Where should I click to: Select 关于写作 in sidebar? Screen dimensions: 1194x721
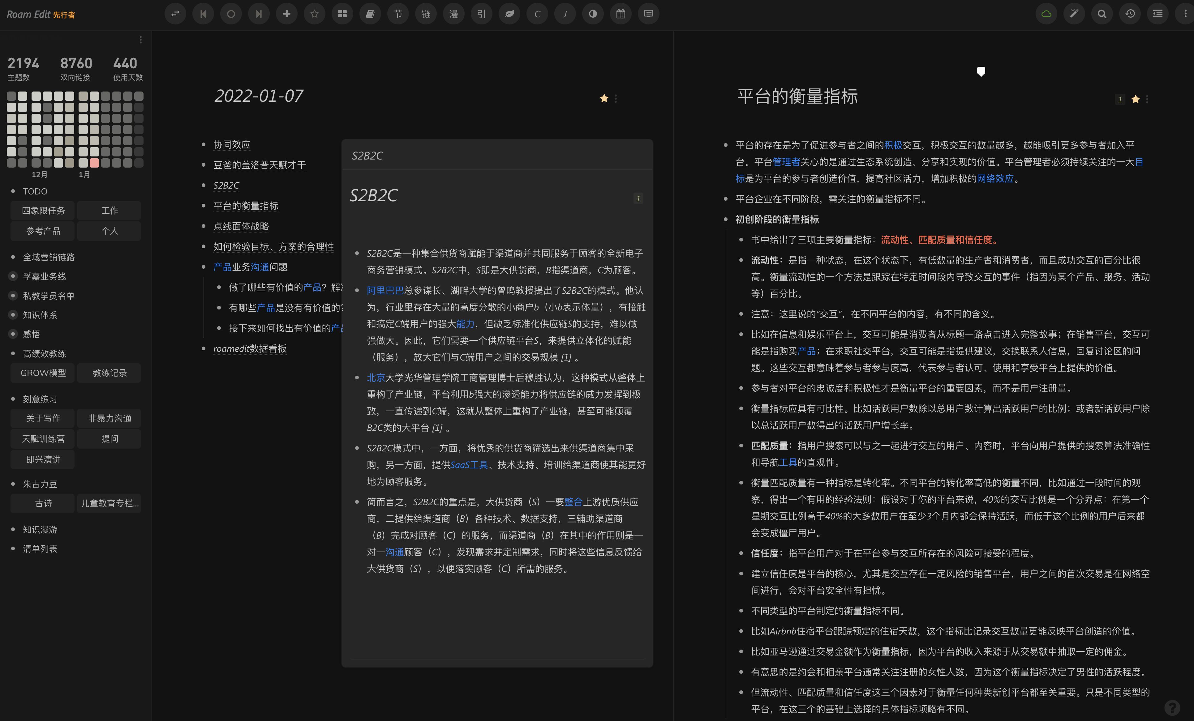click(x=43, y=418)
